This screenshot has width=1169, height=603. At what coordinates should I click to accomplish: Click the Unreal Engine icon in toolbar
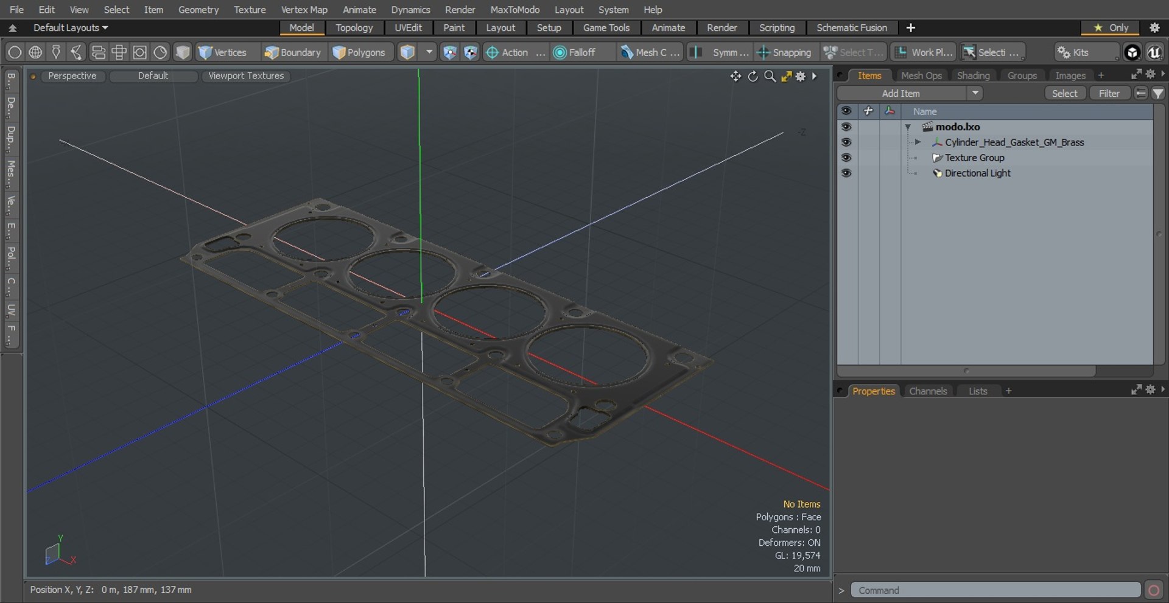1154,52
